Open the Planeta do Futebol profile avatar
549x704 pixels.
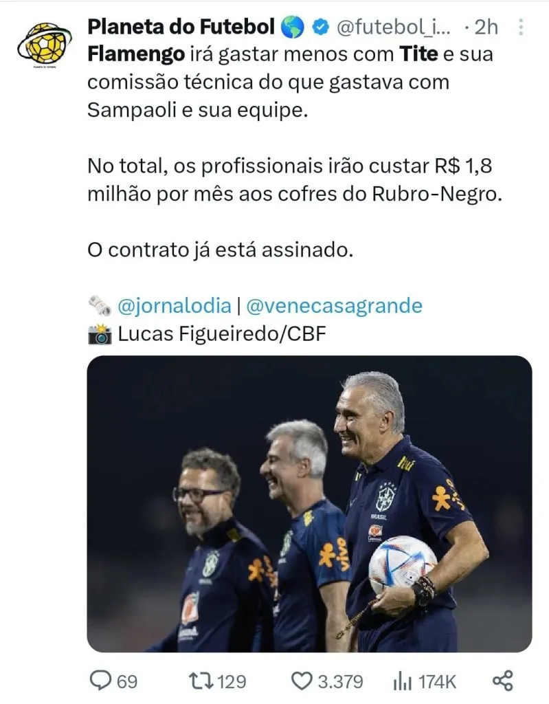click(x=43, y=46)
